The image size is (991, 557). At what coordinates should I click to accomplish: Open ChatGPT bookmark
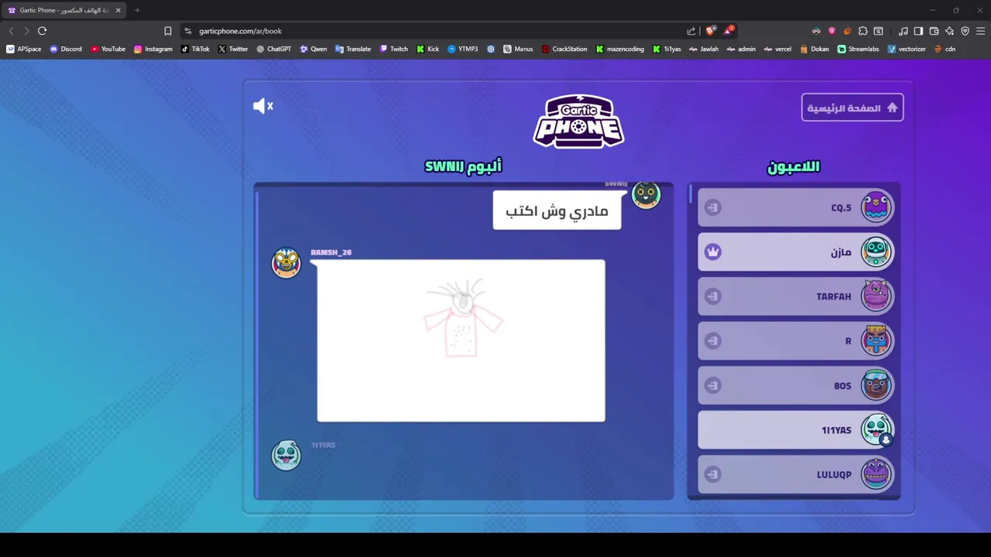pyautogui.click(x=273, y=49)
